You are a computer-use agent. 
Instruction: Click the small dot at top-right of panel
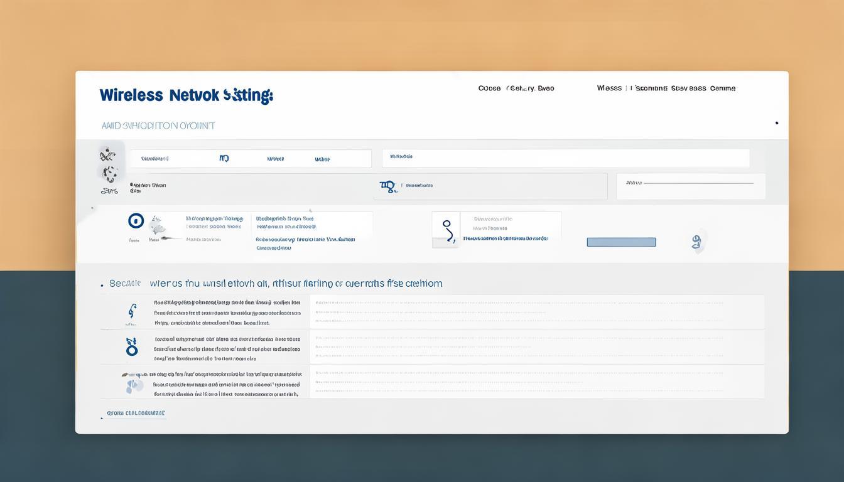coord(777,123)
